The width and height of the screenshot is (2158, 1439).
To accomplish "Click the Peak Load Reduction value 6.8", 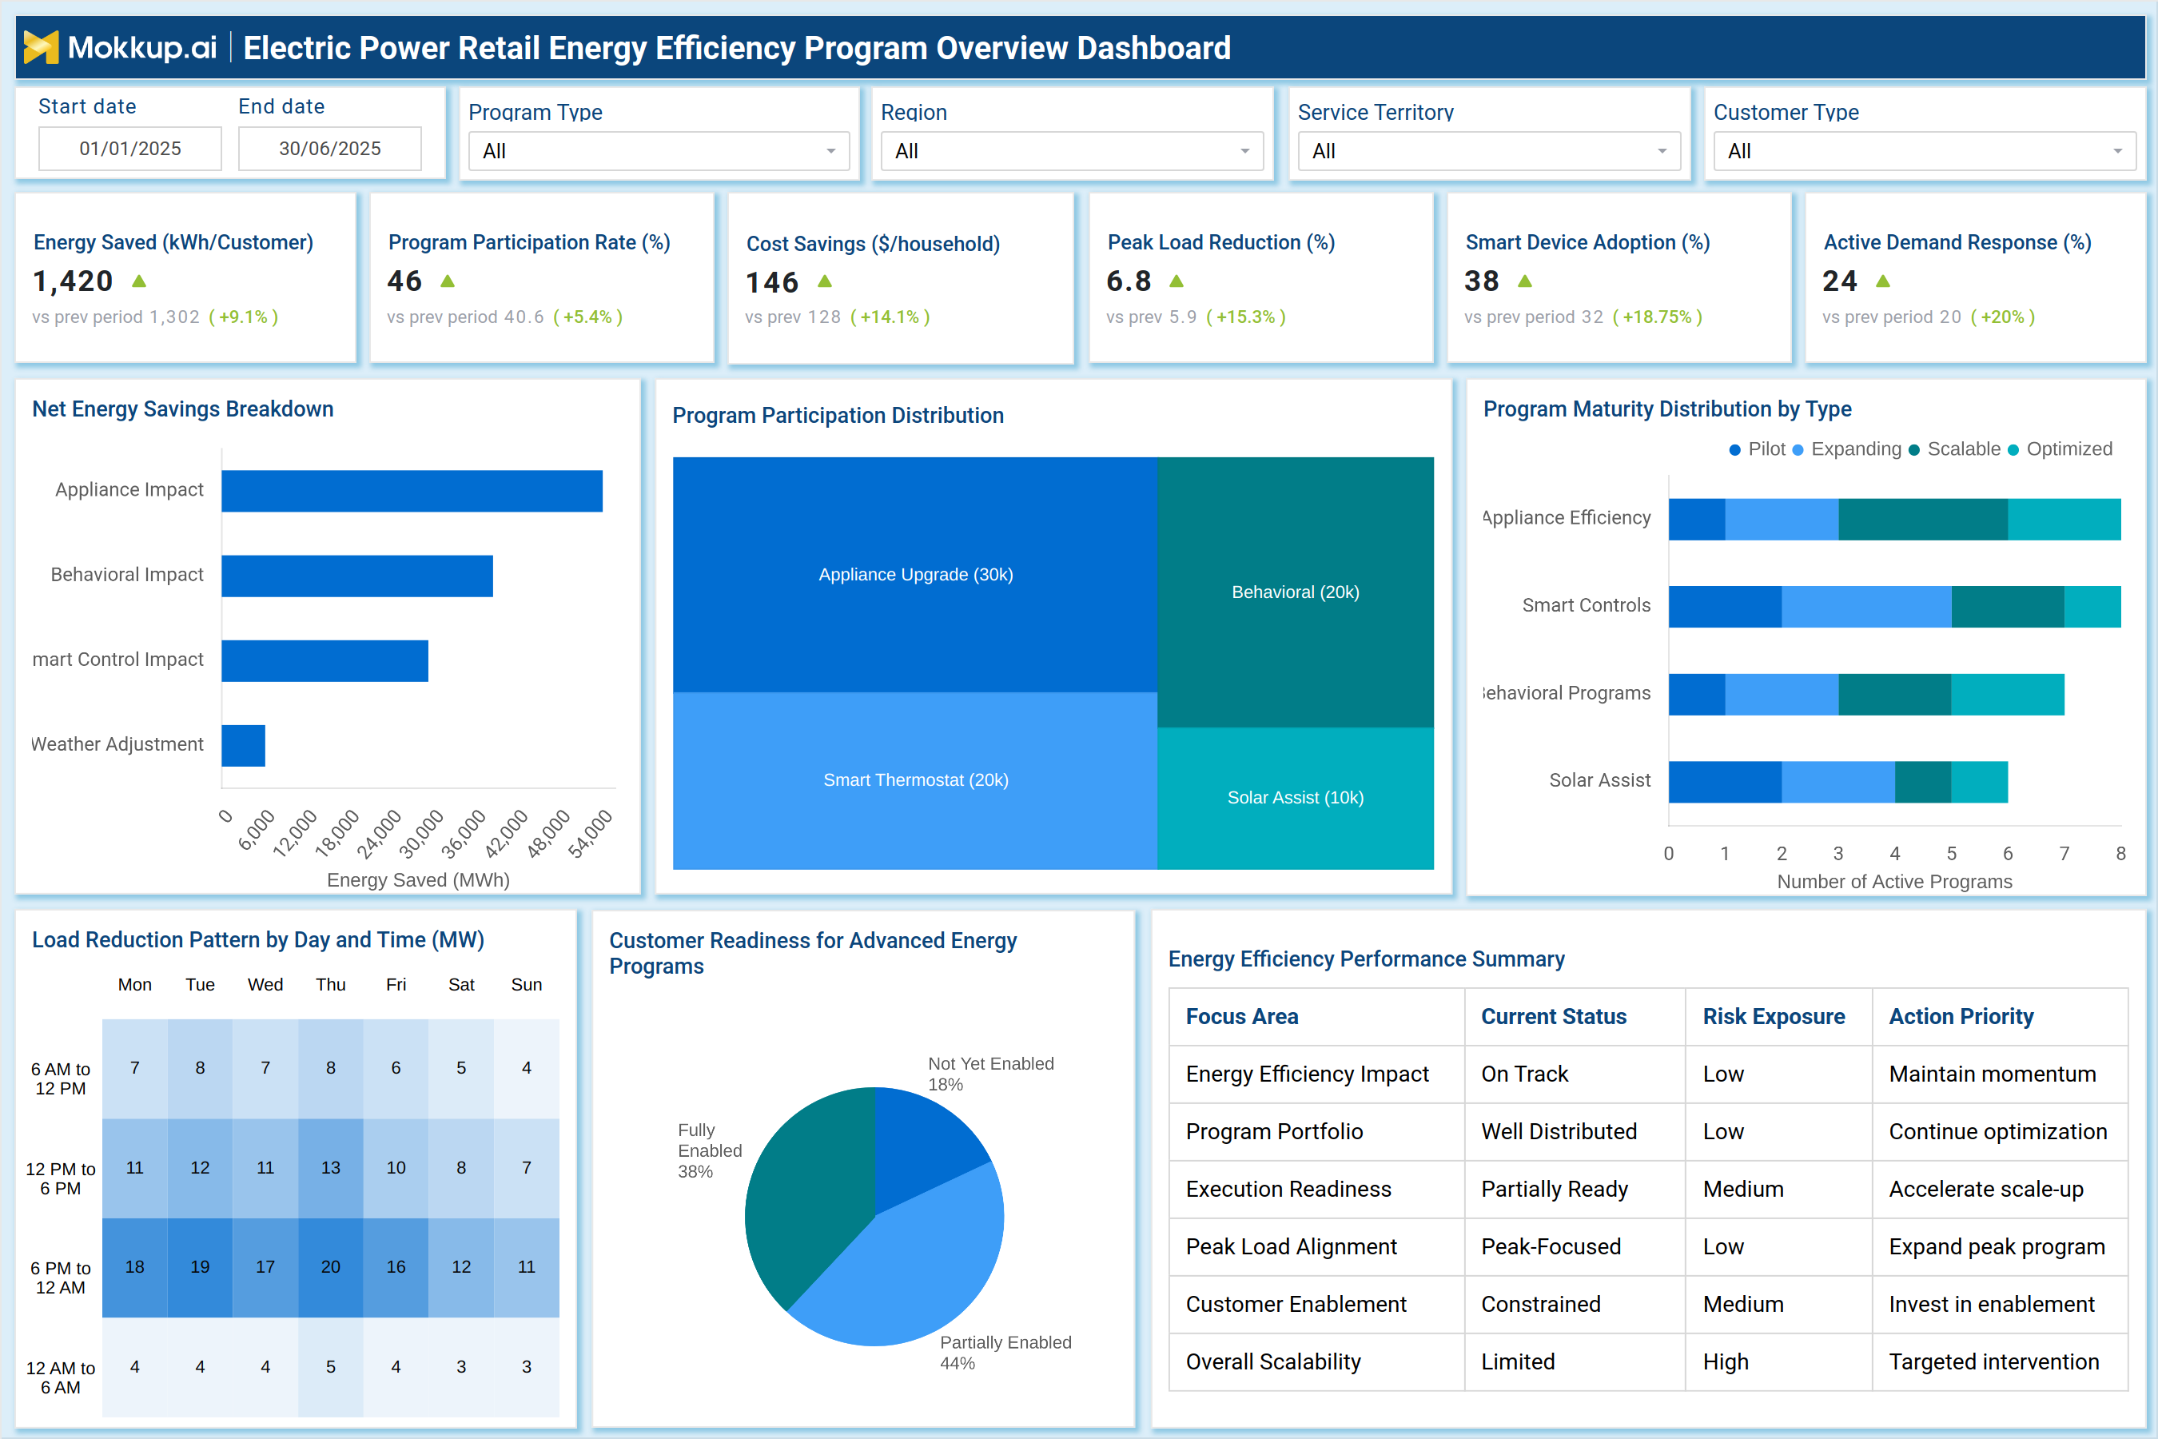I will pos(1129,281).
